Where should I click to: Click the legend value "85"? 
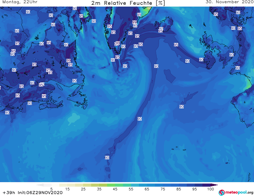pos(179,189)
